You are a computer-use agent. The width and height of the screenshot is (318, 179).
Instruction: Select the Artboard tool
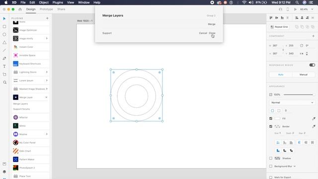[x=4, y=75]
